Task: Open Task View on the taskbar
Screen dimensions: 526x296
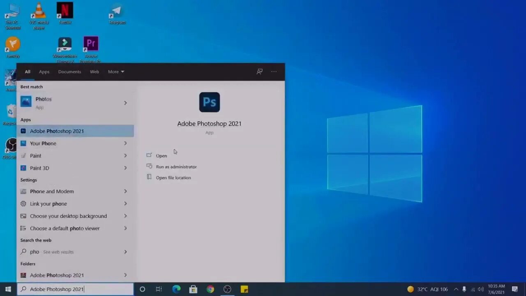Action: (x=159, y=289)
